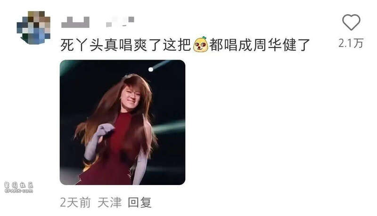The image size is (377, 216).
Task: Open the blurred username next to avatar
Action: (75, 22)
